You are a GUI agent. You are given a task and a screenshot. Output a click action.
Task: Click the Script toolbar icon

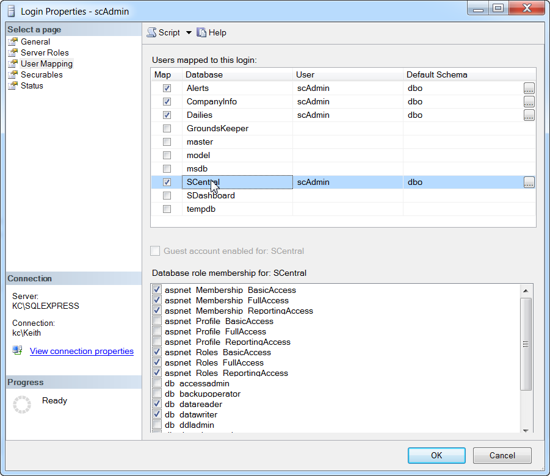click(152, 32)
